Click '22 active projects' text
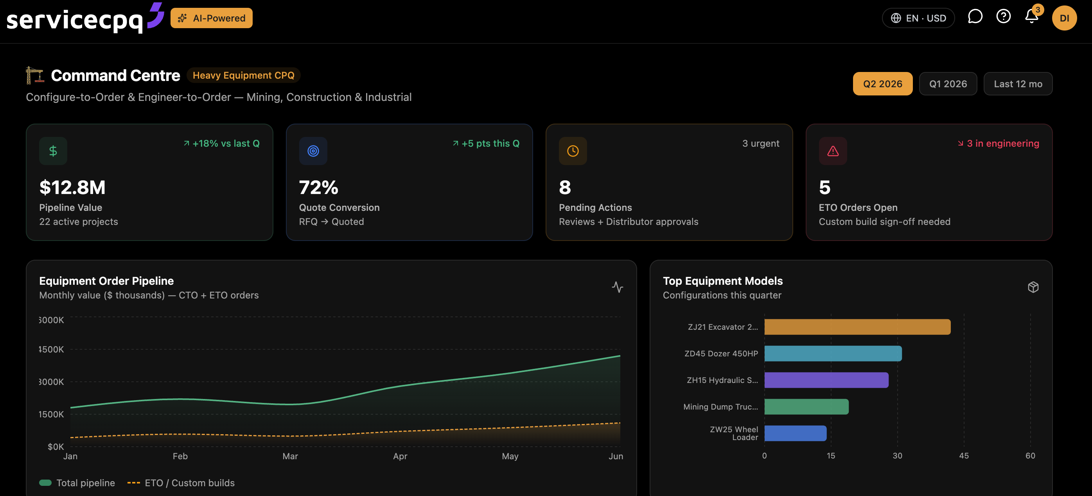Screen dimensions: 1092x496 coord(79,222)
